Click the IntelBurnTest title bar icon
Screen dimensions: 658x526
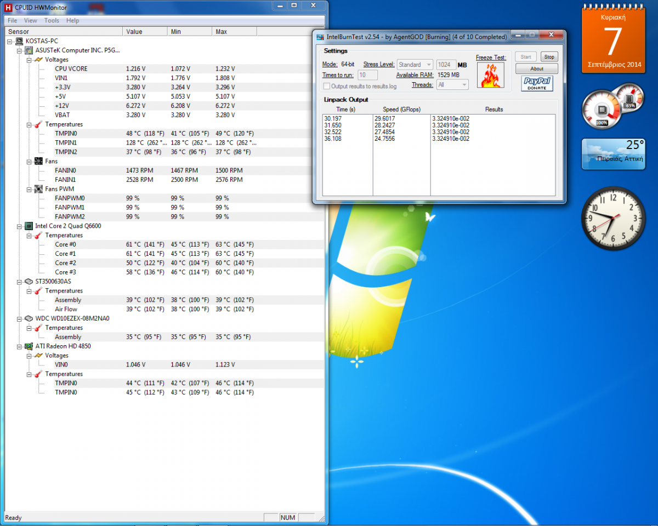[320, 37]
